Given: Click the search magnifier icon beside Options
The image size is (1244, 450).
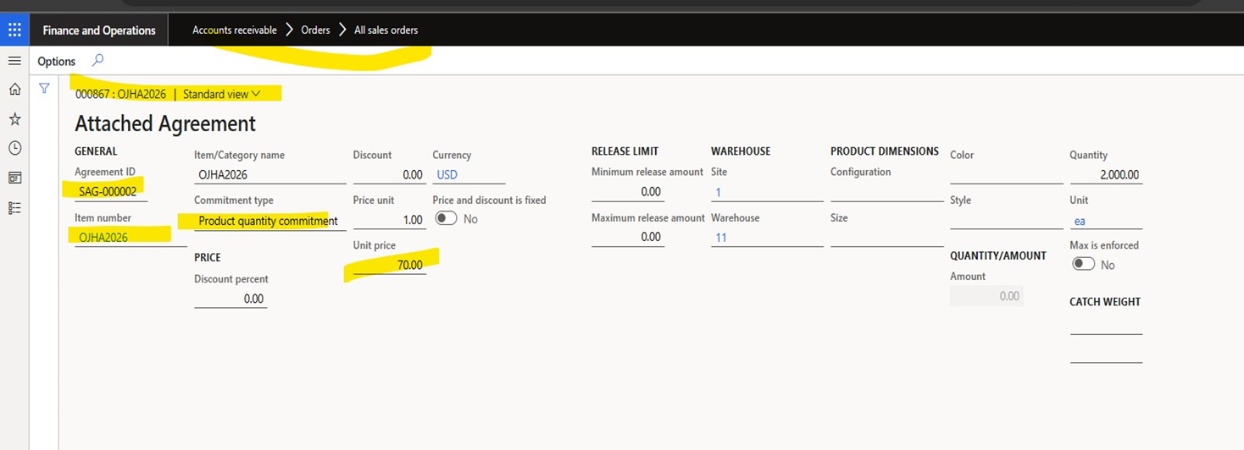Looking at the screenshot, I should click(x=97, y=60).
